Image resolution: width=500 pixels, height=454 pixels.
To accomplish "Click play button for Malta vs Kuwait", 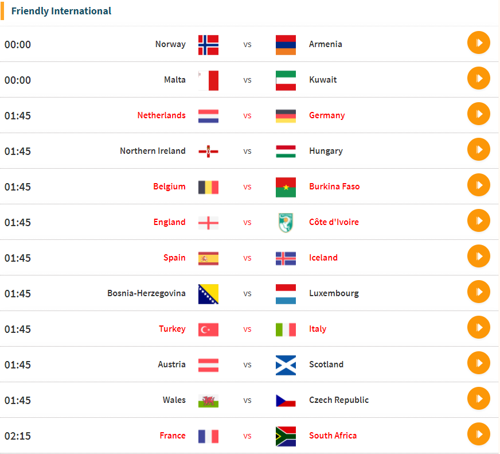I will pos(478,79).
